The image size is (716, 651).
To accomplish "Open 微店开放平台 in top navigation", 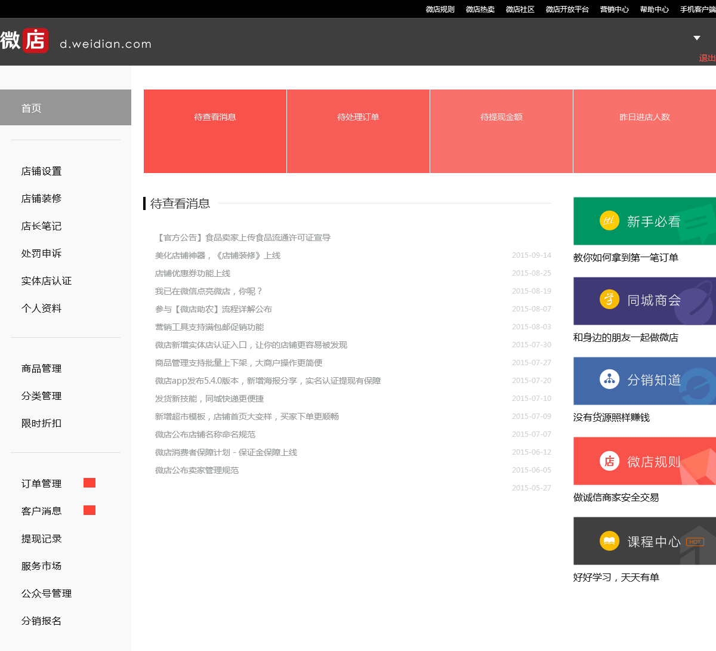I will pos(567,9).
